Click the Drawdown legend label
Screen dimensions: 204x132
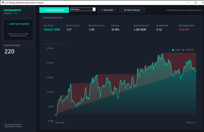coord(190,50)
